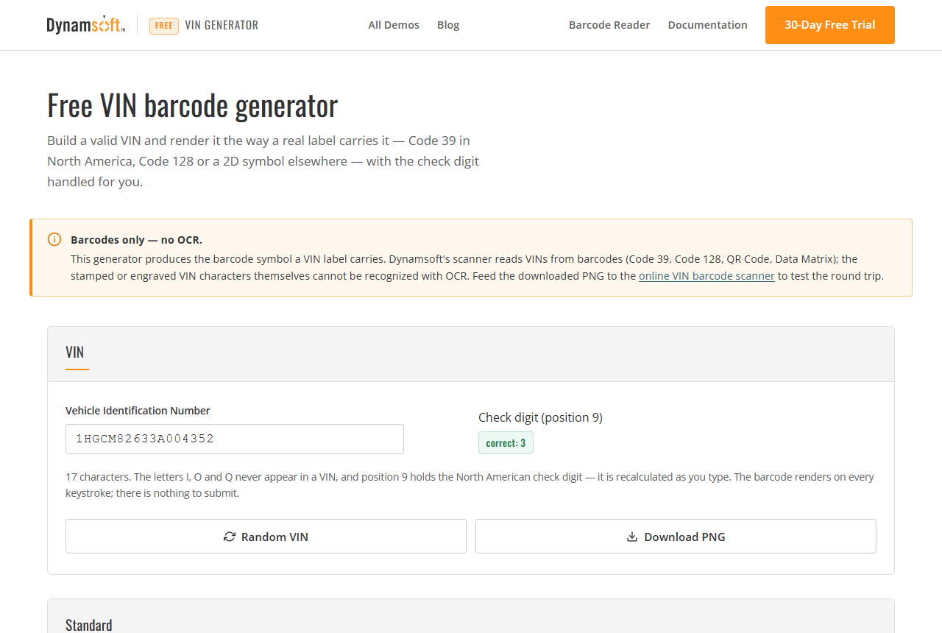The image size is (942, 633).
Task: Start the 30-Day Free Trial
Action: (830, 25)
